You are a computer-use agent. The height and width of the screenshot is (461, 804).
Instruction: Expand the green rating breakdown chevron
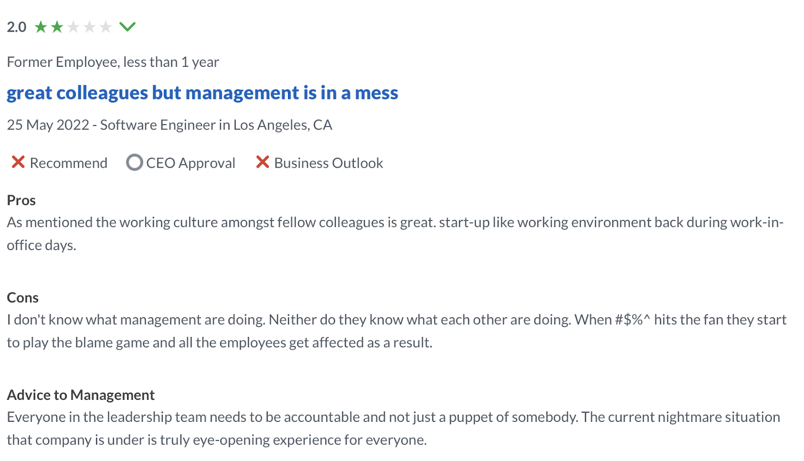tap(128, 26)
